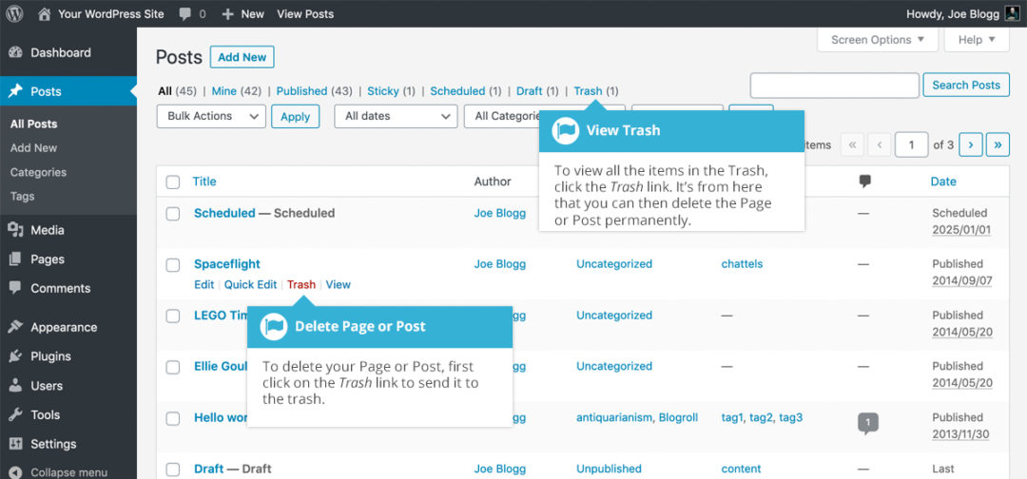Open the Tags submenu item
The height and width of the screenshot is (479, 1027).
[x=22, y=197]
